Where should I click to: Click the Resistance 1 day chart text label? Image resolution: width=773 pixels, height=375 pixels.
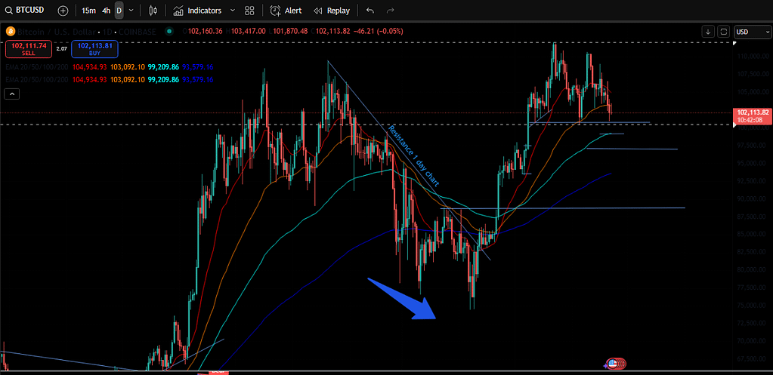pos(413,156)
